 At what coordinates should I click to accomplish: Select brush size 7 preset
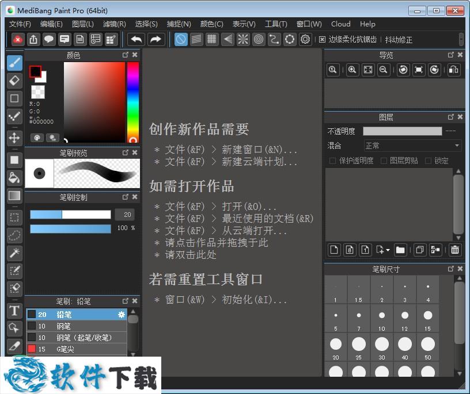(x=359, y=319)
